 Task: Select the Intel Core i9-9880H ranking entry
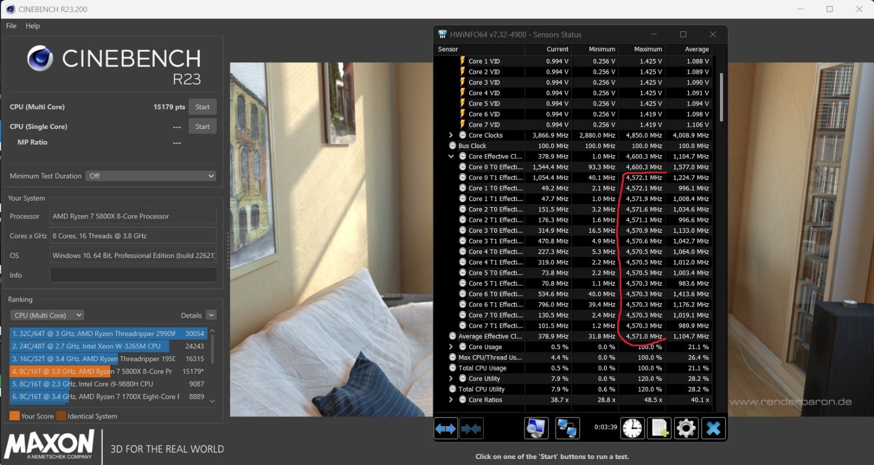click(x=108, y=384)
